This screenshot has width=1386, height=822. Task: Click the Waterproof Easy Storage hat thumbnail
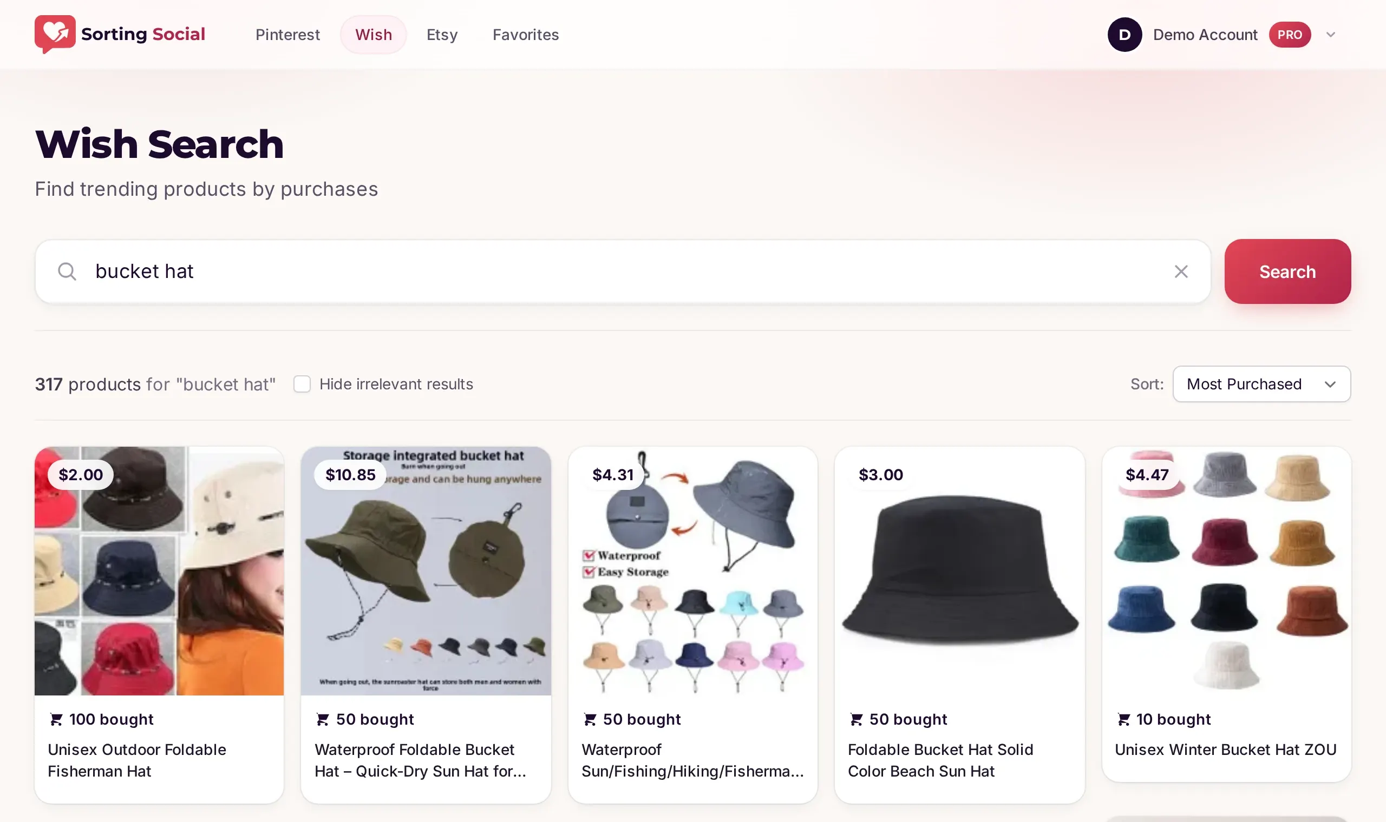692,571
